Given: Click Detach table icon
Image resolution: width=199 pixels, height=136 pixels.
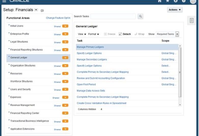Looking at the screenshot, I should pyautogui.click(x=120, y=34).
